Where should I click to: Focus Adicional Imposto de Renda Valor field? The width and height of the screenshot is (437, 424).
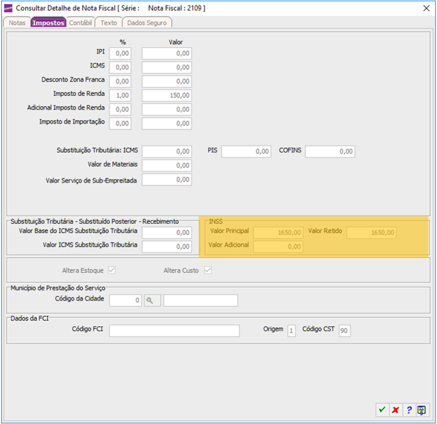point(167,109)
